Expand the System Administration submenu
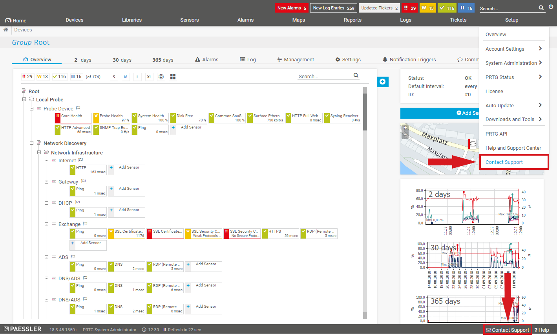 point(513,63)
